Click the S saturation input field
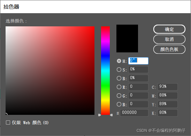Screen dimensions: 191x136 138,70
